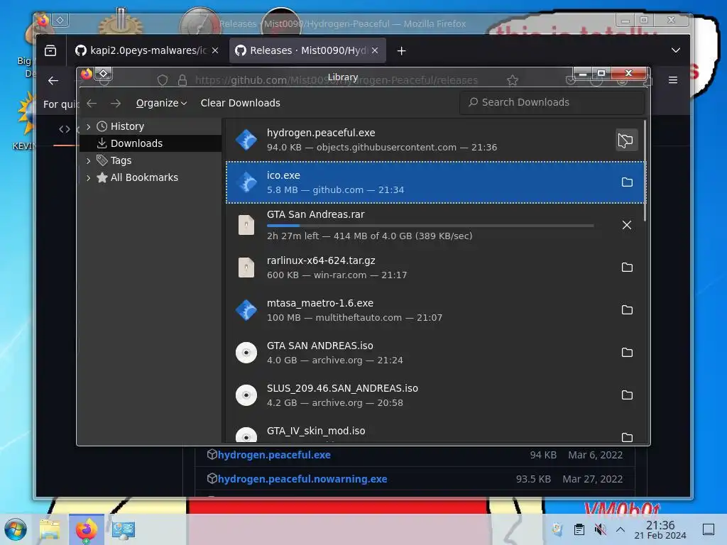This screenshot has height=545, width=727.
Task: Open file manager from taskbar
Action: (50, 529)
